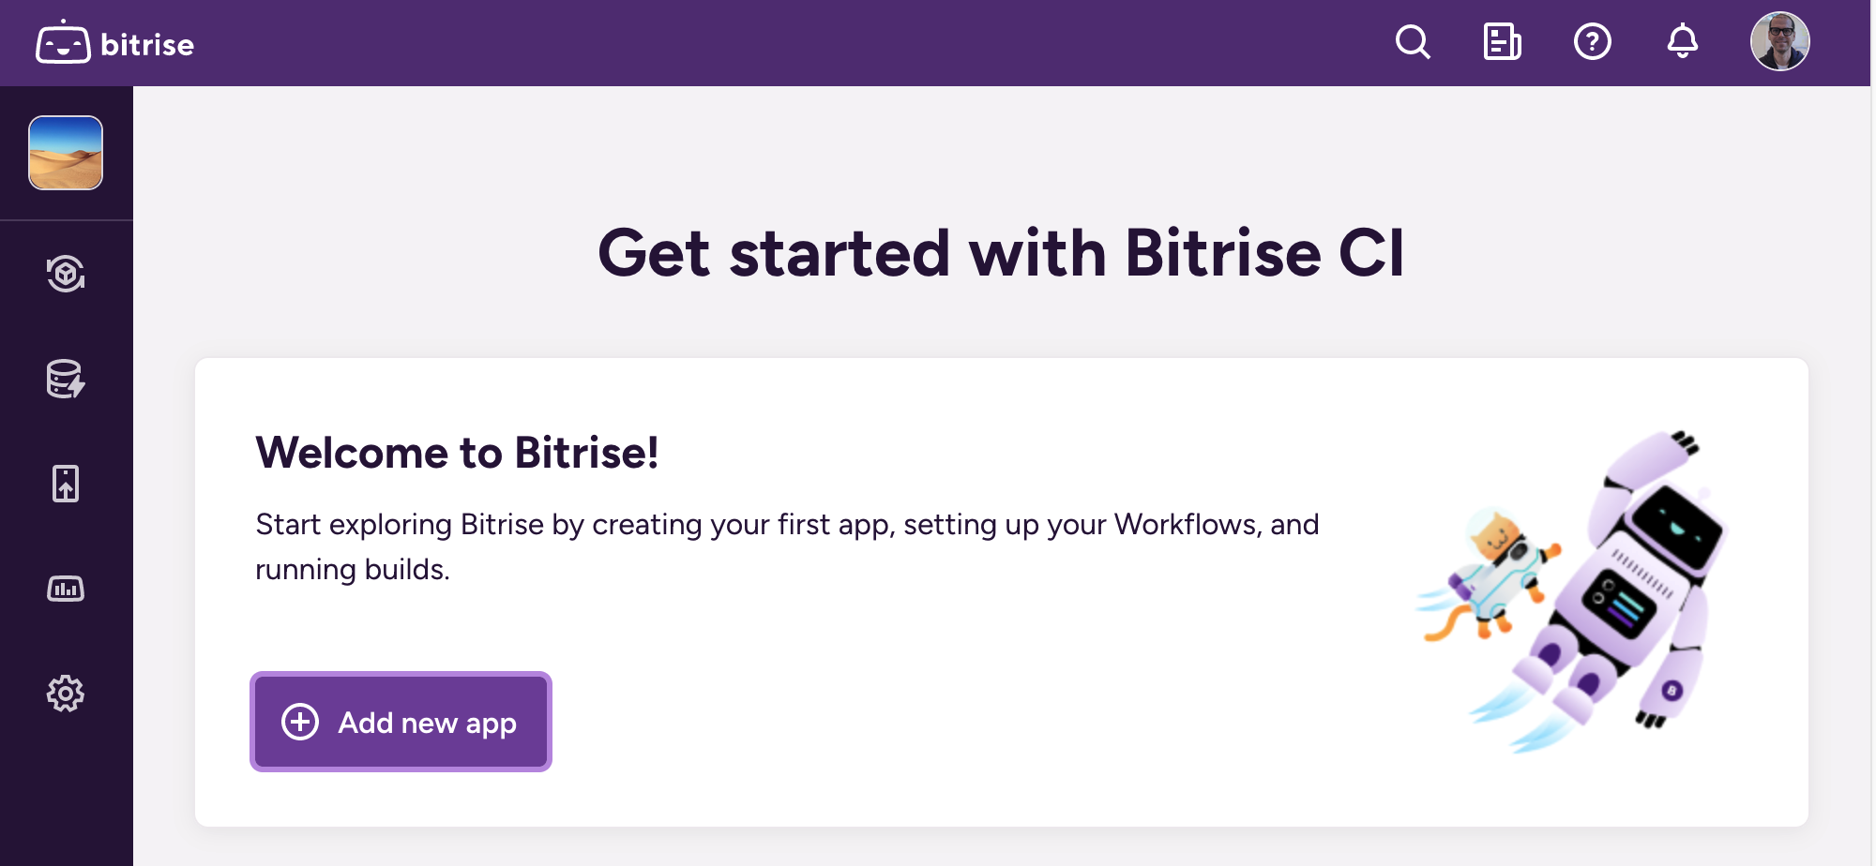Open CI cube icon in sidebar
Image resolution: width=1876 pixels, height=866 pixels.
point(66,274)
